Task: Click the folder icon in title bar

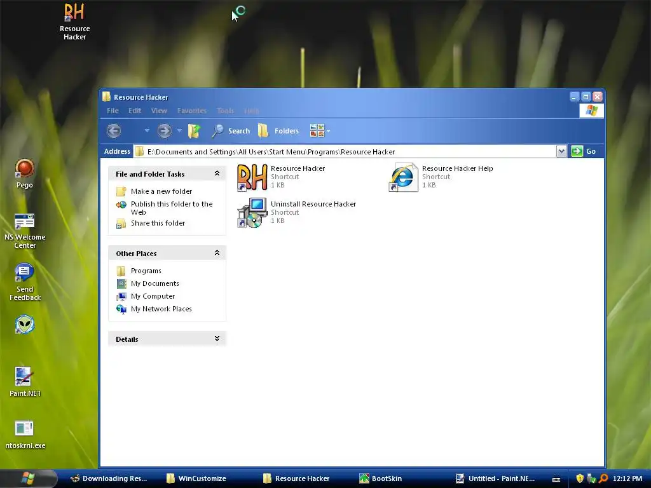Action: (x=107, y=97)
